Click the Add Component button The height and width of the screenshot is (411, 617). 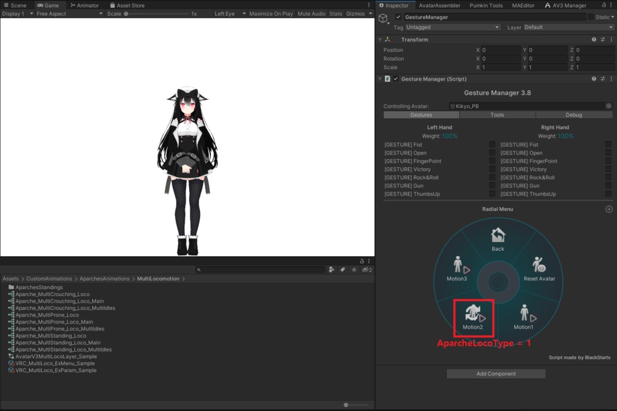click(495, 373)
